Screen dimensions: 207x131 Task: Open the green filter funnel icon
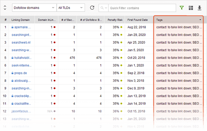point(182,8)
